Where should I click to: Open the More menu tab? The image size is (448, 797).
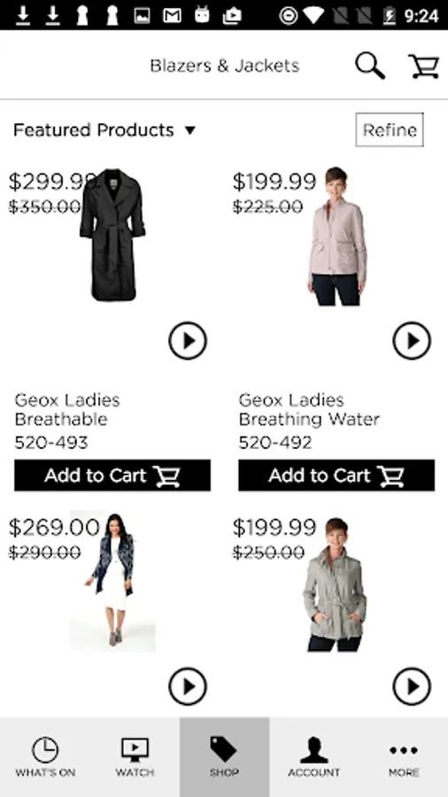(x=404, y=757)
